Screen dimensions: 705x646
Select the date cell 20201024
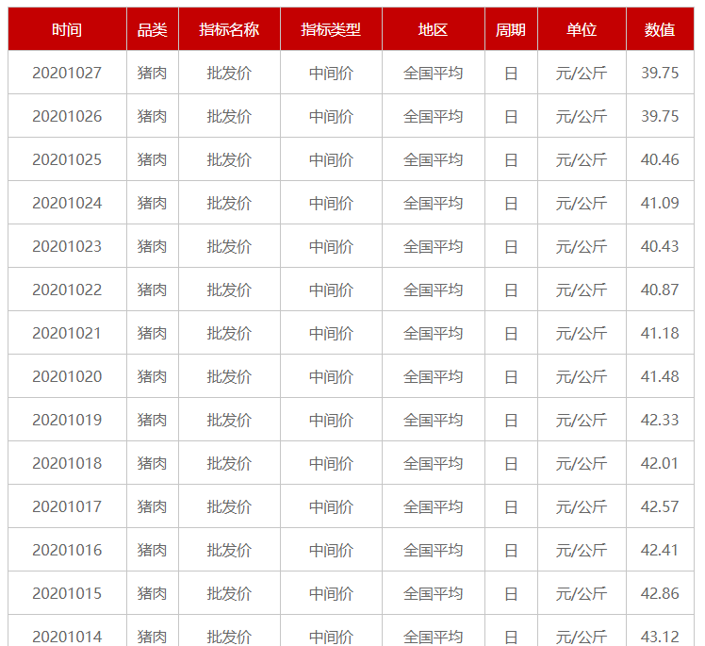point(67,204)
